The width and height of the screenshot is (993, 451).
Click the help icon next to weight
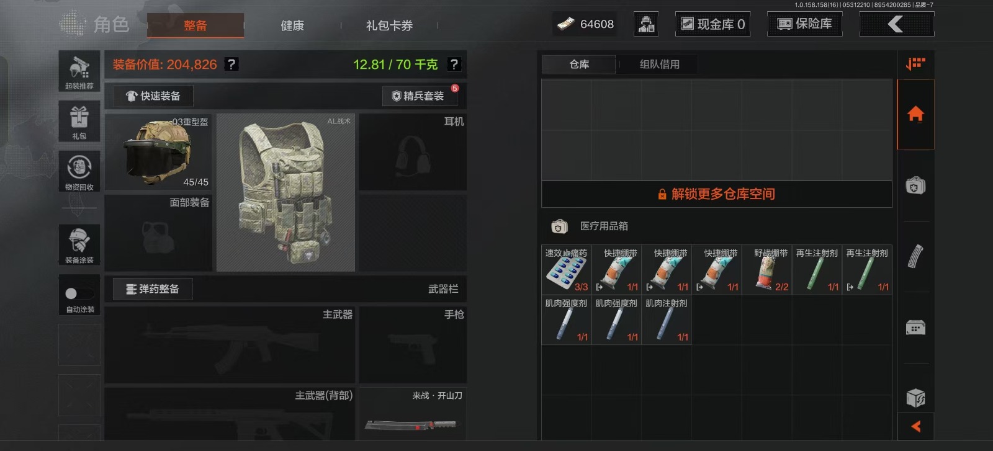coord(454,64)
